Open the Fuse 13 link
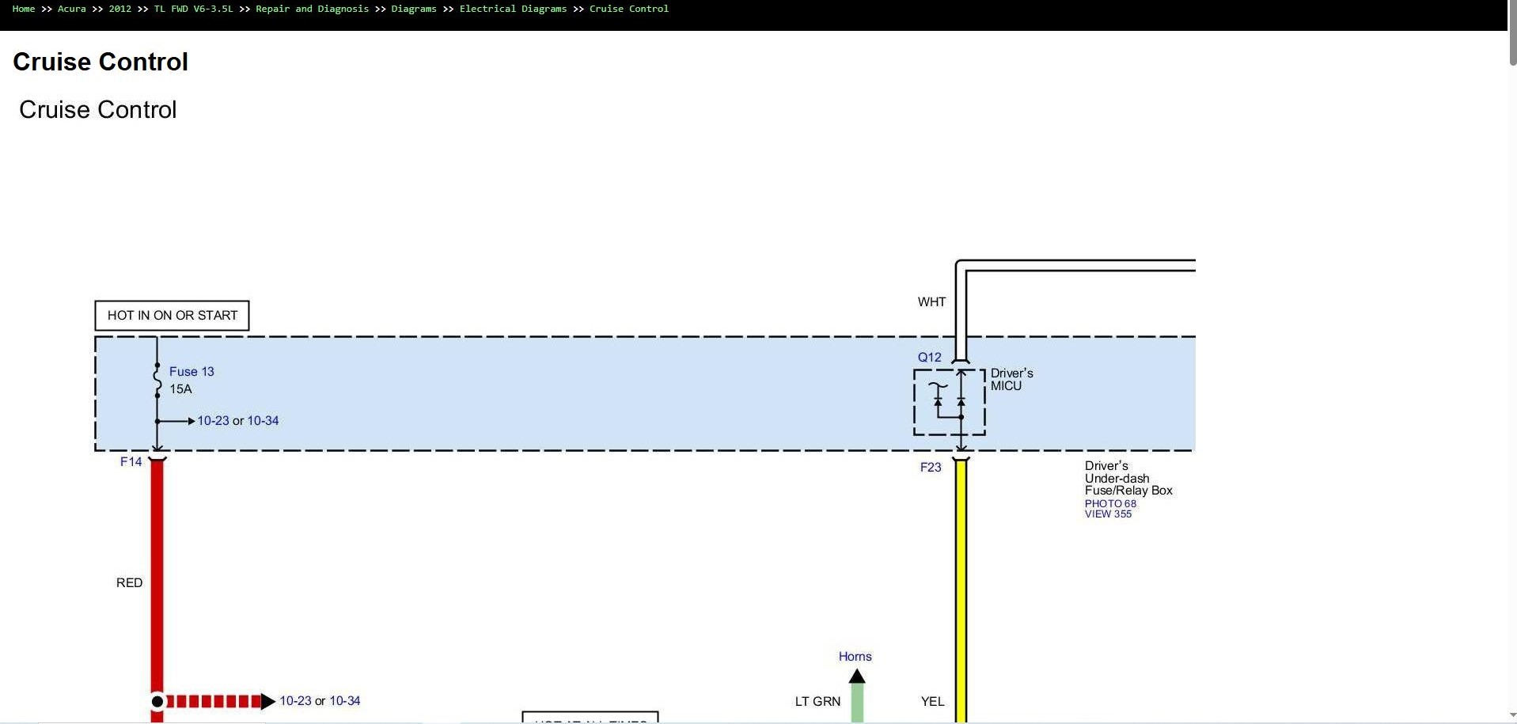Viewport: 1517px width, 724px height. [192, 371]
